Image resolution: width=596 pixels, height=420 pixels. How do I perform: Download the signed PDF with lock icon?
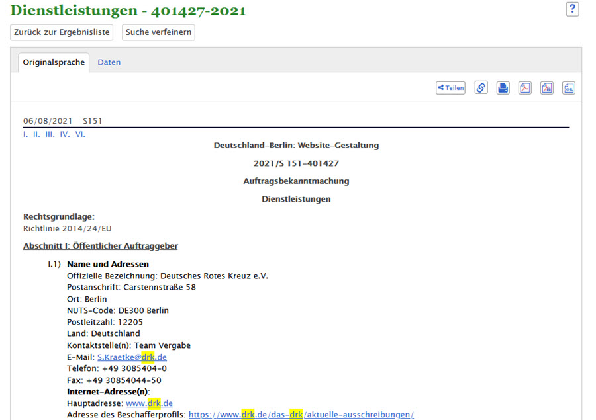(x=547, y=88)
